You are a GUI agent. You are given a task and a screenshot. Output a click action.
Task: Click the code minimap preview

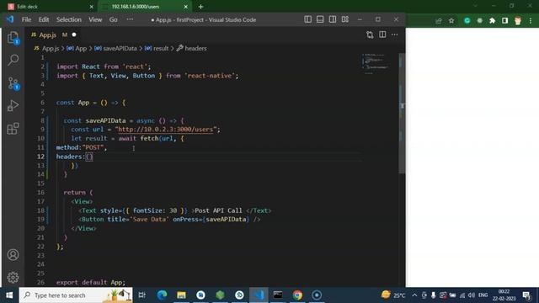pos(376,64)
